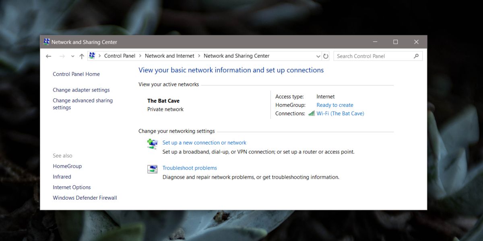Click the Control Panel icon in address bar
The width and height of the screenshot is (483, 241).
[92, 56]
